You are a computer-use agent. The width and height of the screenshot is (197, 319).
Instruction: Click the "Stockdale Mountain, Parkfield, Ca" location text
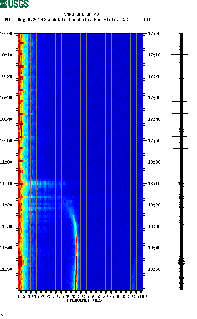86,20
